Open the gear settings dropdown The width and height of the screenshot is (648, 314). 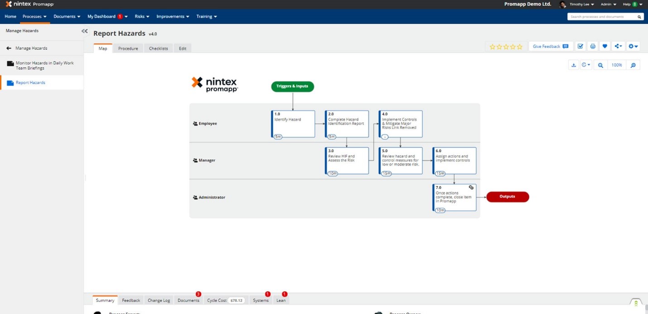(x=633, y=47)
